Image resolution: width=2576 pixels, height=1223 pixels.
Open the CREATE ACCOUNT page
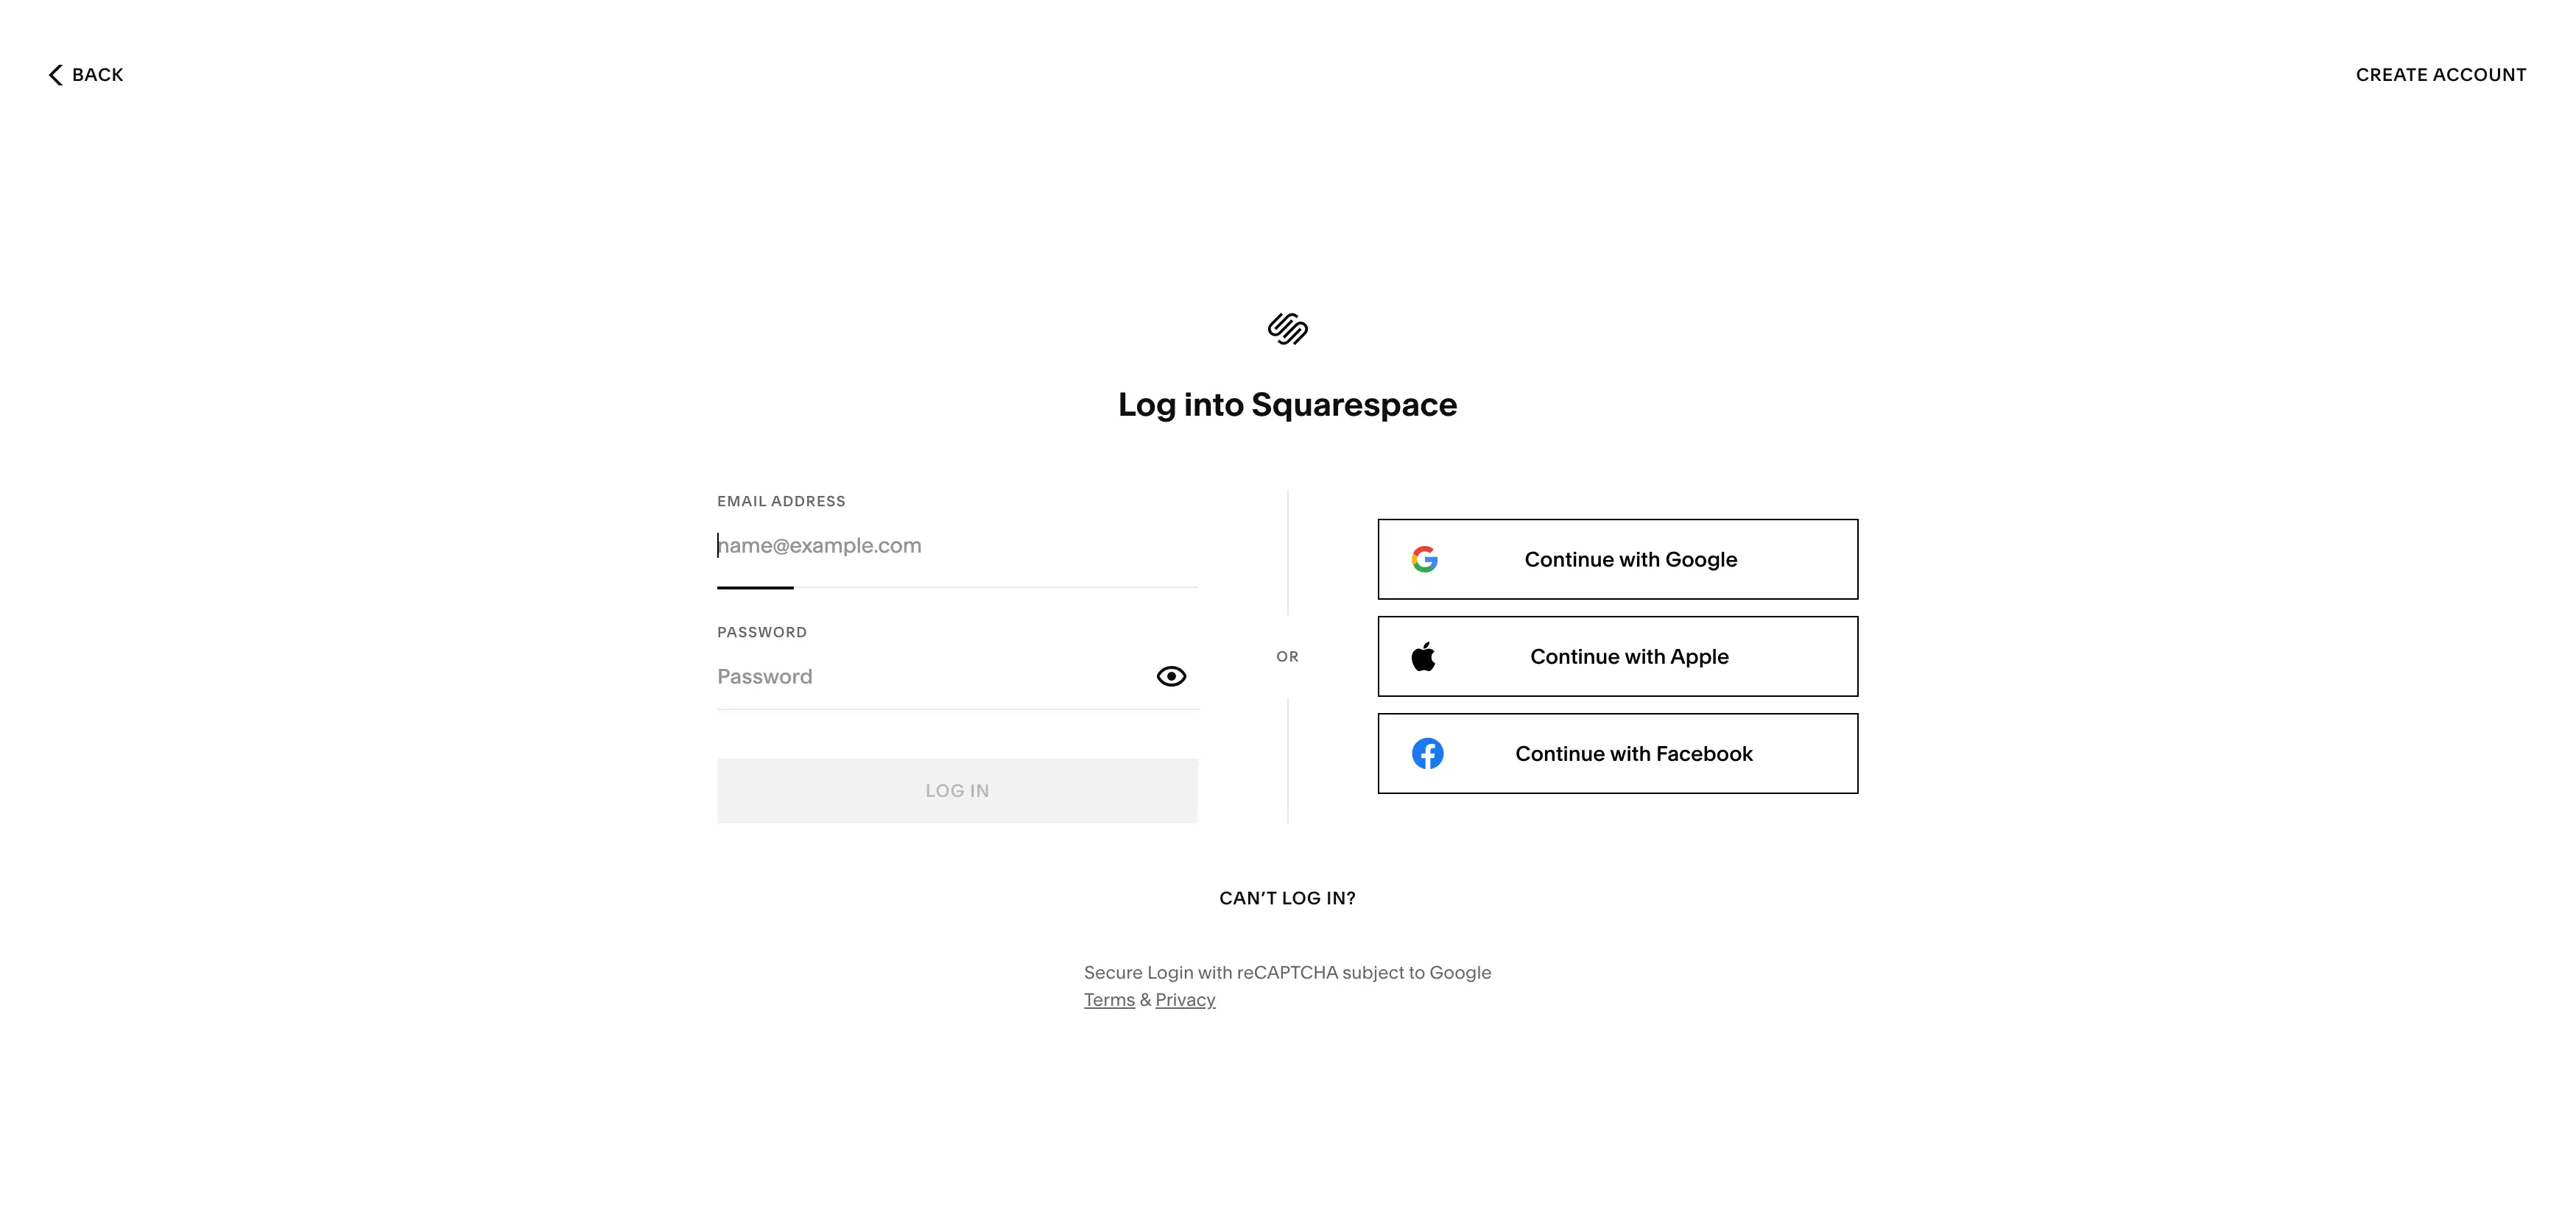(2440, 74)
